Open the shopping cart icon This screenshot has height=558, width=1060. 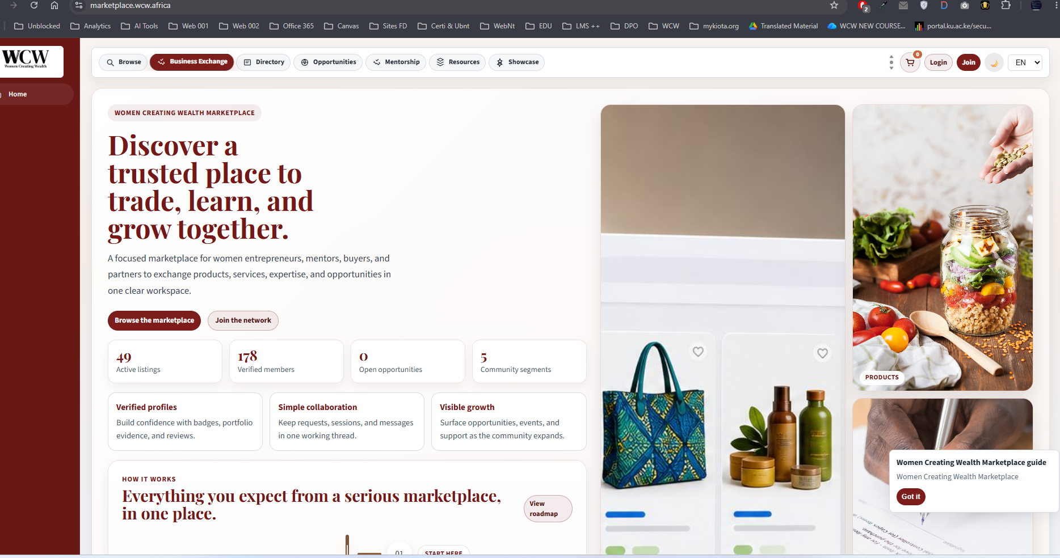(910, 62)
